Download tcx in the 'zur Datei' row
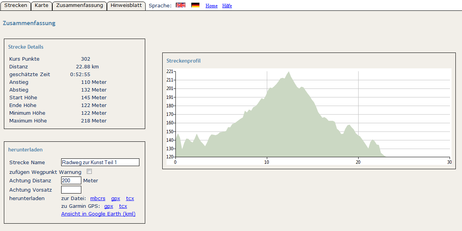462x231 pixels. [x=130, y=199]
